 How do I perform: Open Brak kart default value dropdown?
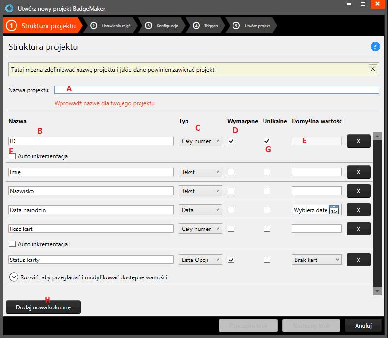317,260
